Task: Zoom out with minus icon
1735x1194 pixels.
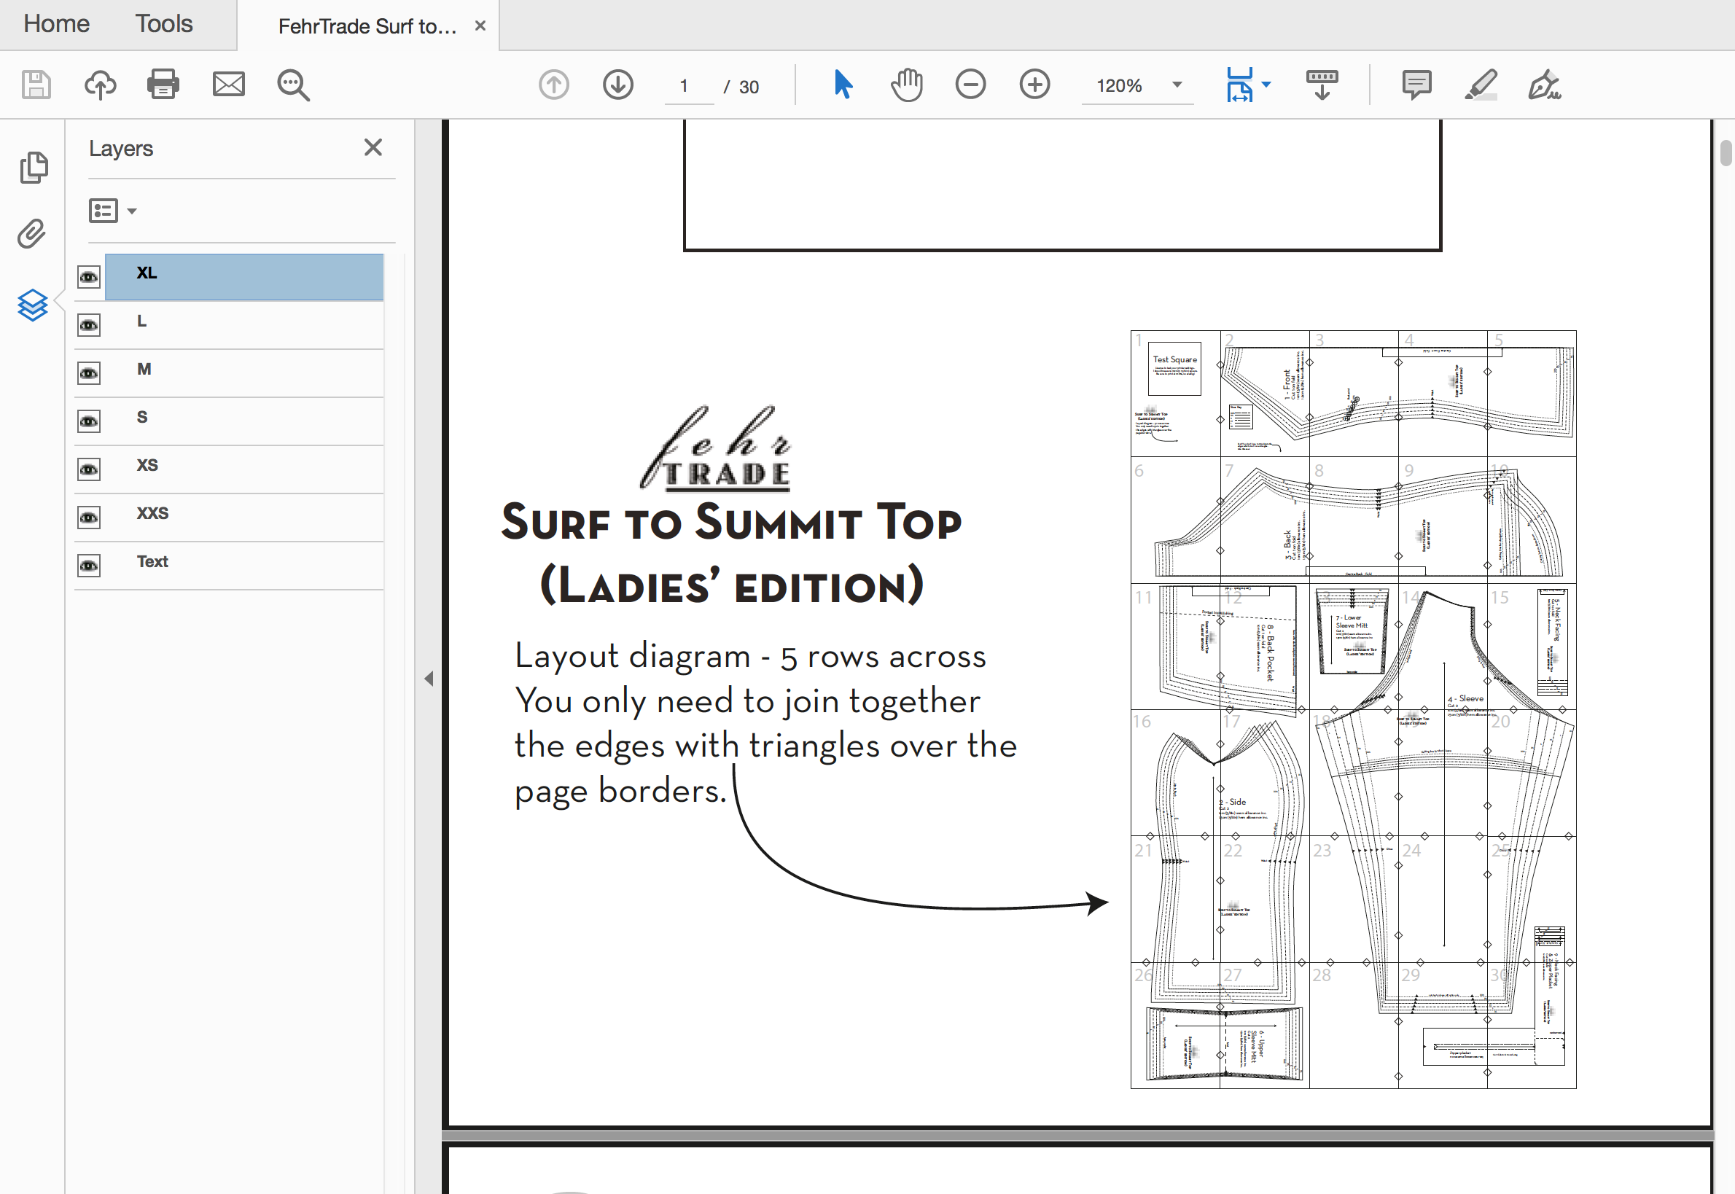Action: click(970, 84)
